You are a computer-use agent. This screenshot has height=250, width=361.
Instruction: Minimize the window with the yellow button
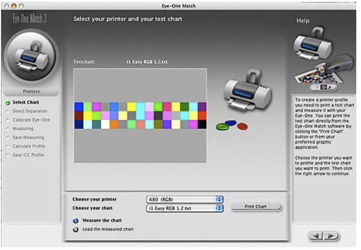pyautogui.click(x=14, y=6)
